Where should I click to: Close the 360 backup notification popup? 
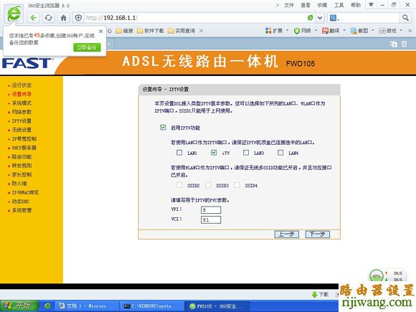coord(101,32)
